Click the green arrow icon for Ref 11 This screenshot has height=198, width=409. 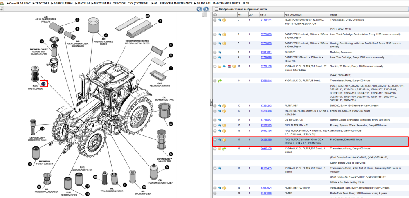[220, 81]
